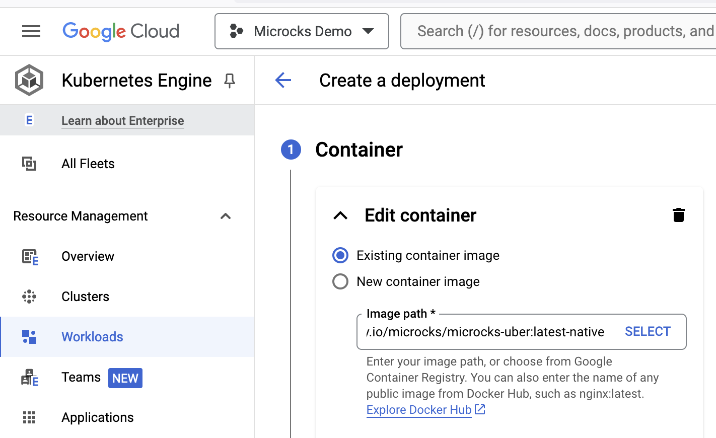Click the Kubernetes Engine hexagon icon
This screenshot has width=716, height=438.
(x=29, y=80)
